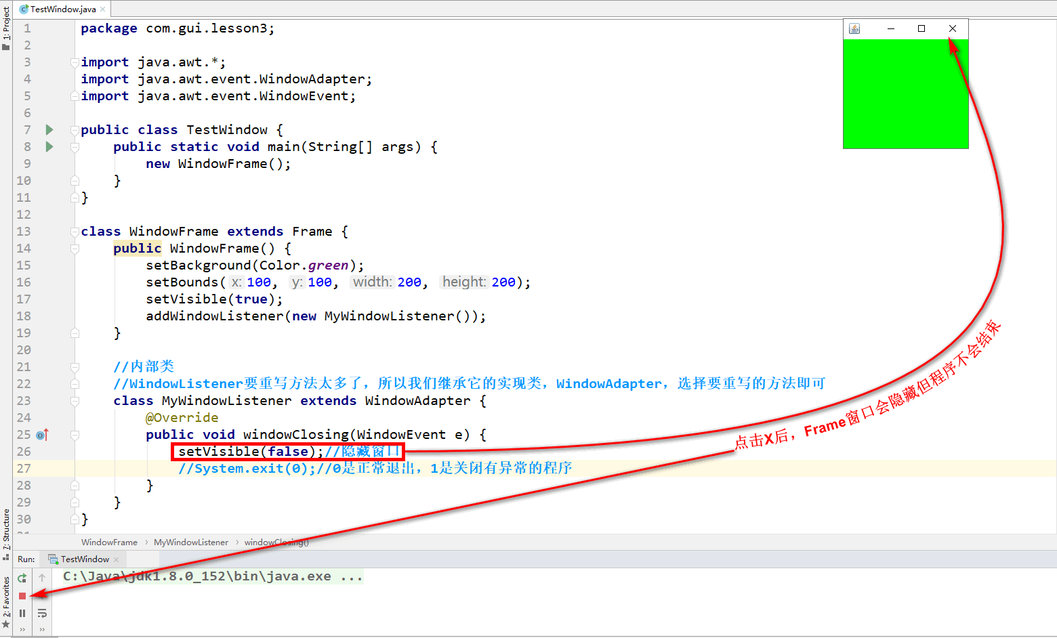1057x638 pixels.
Task: Minimize the green Java frame window
Action: pos(891,28)
